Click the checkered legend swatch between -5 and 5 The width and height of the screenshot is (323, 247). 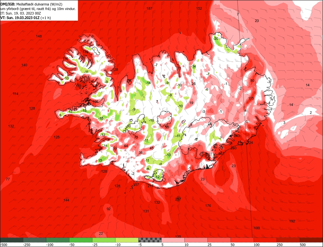(x=150, y=240)
